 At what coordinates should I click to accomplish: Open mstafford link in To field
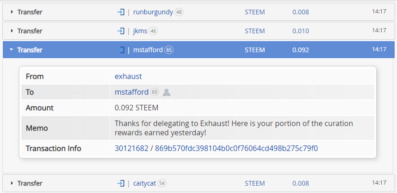tap(132, 92)
